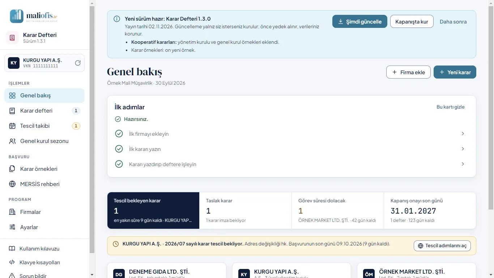The height and width of the screenshot is (278, 494).
Task: Click the Bu kartı gizle link
Action: [x=451, y=107]
